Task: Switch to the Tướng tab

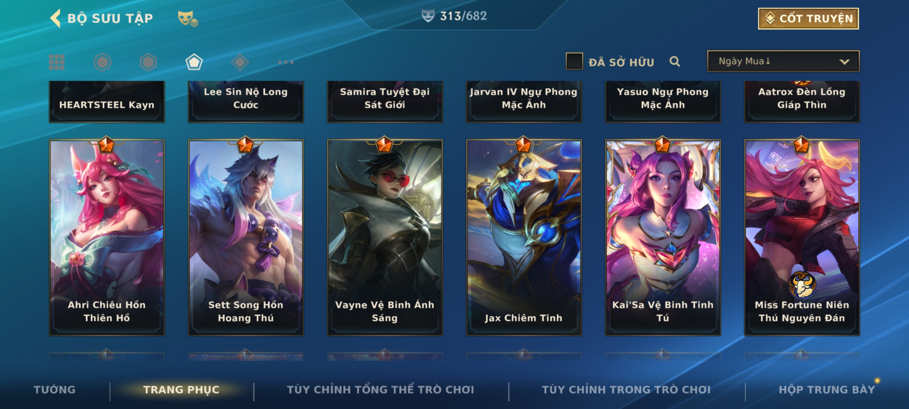Action: pos(55,390)
